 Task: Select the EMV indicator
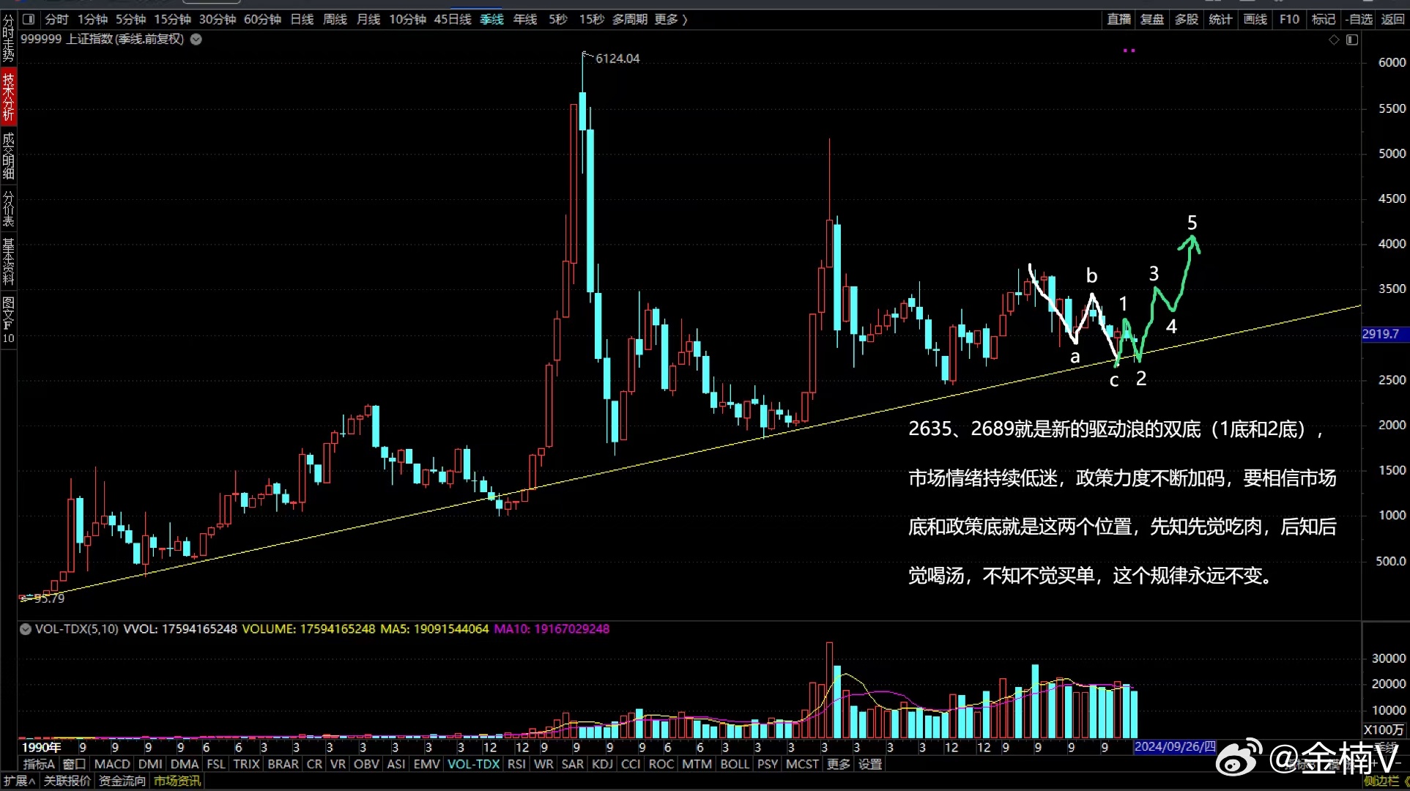pyautogui.click(x=426, y=764)
